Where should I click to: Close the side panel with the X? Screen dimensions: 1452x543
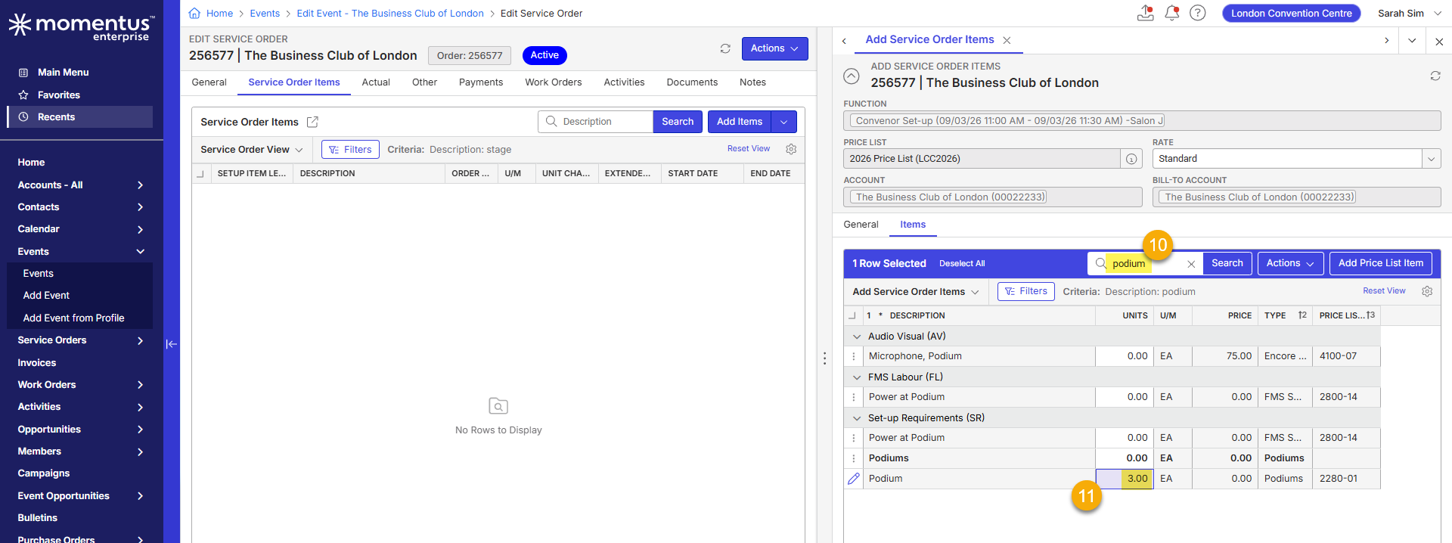(x=1439, y=42)
